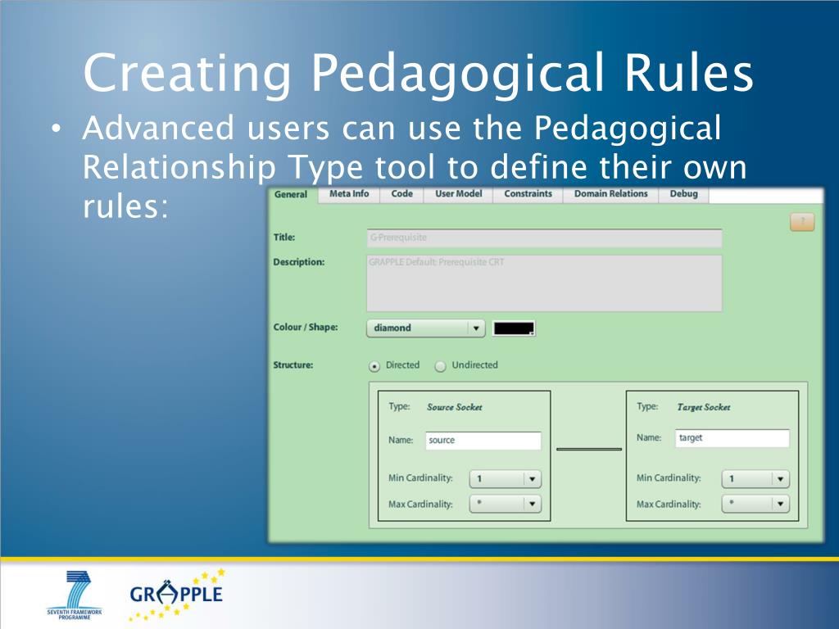Image resolution: width=839 pixels, height=629 pixels.
Task: Open Target Socket Max Cardinality dropdown
Action: 755,504
